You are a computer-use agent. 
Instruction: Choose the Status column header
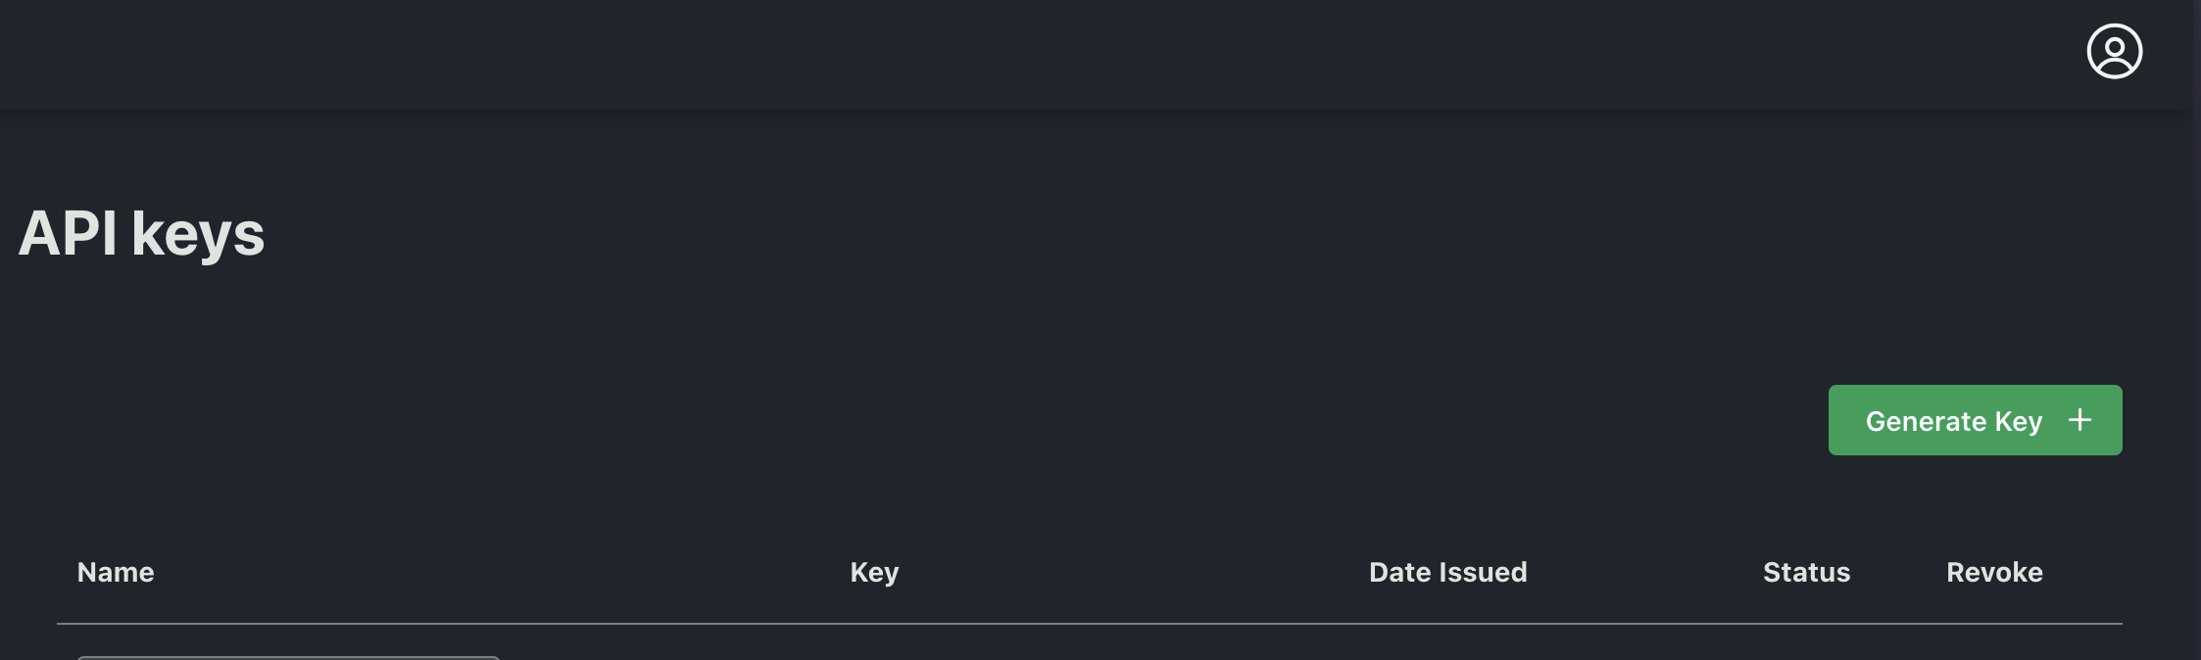1806,572
